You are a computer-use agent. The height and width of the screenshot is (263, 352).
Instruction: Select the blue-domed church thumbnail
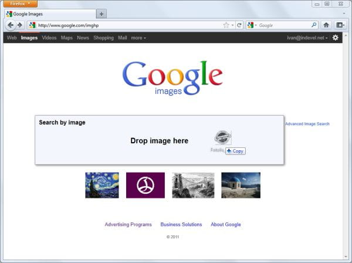[241, 185]
